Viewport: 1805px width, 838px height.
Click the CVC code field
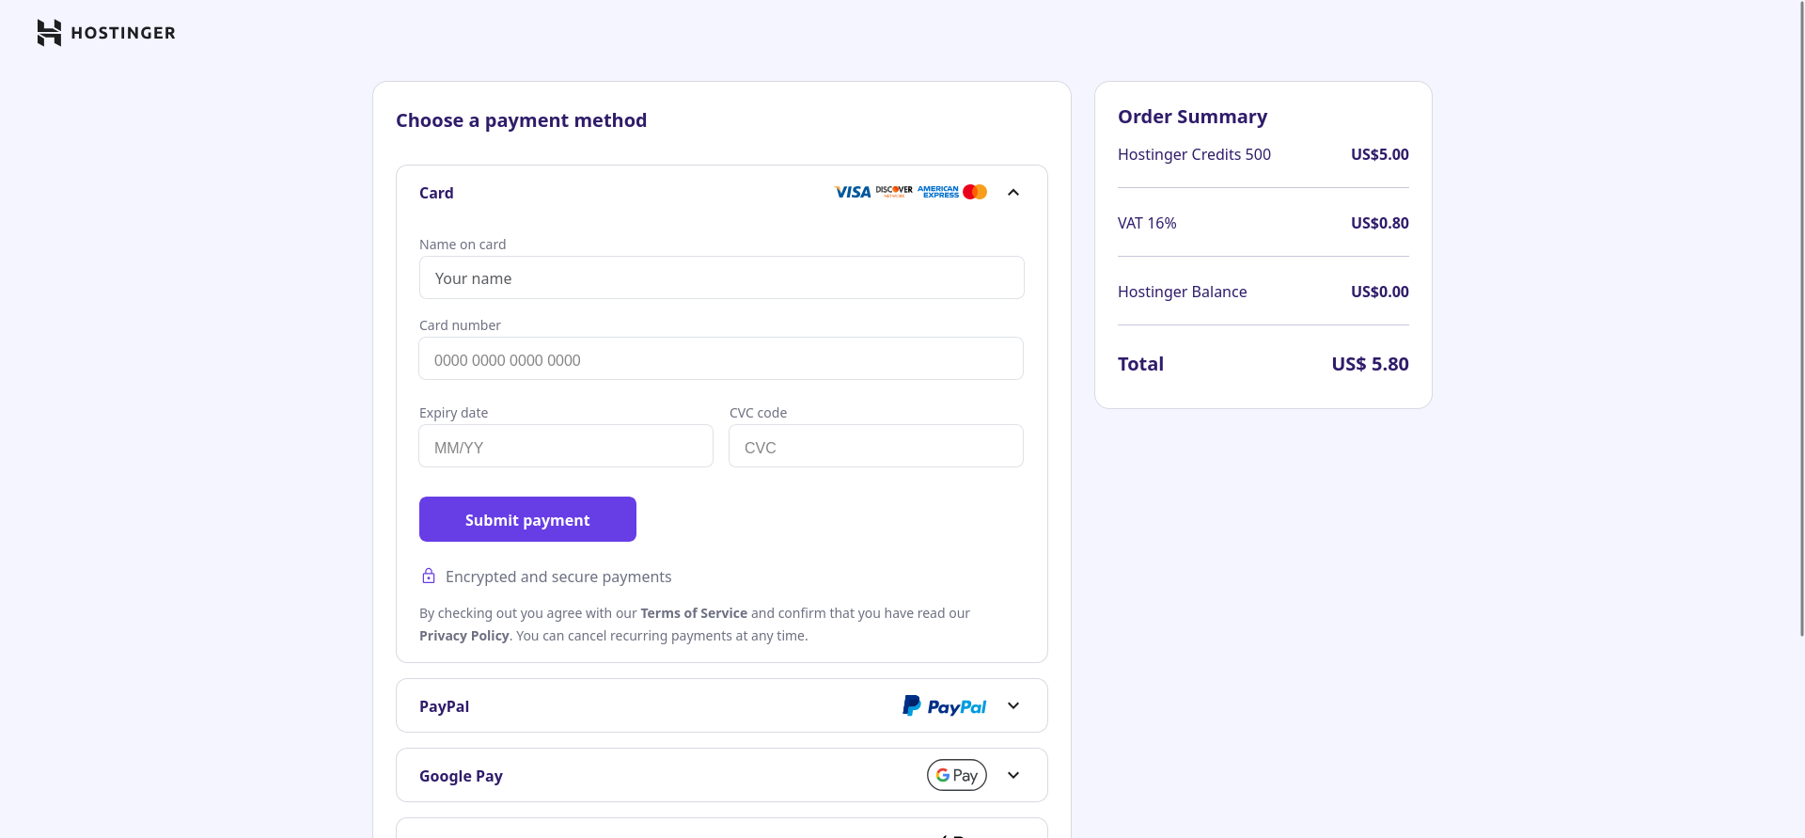[876, 446]
